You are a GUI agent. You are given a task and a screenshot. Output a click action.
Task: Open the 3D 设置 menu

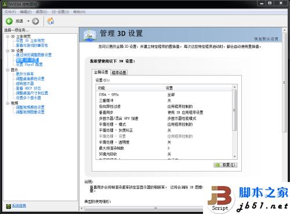tap(60, 12)
